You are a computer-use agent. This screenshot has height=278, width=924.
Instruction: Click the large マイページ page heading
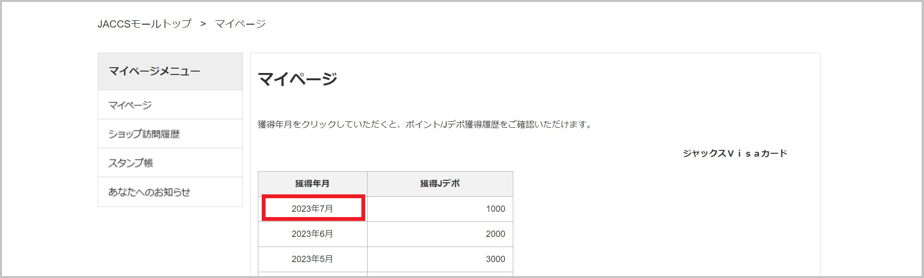(x=298, y=78)
